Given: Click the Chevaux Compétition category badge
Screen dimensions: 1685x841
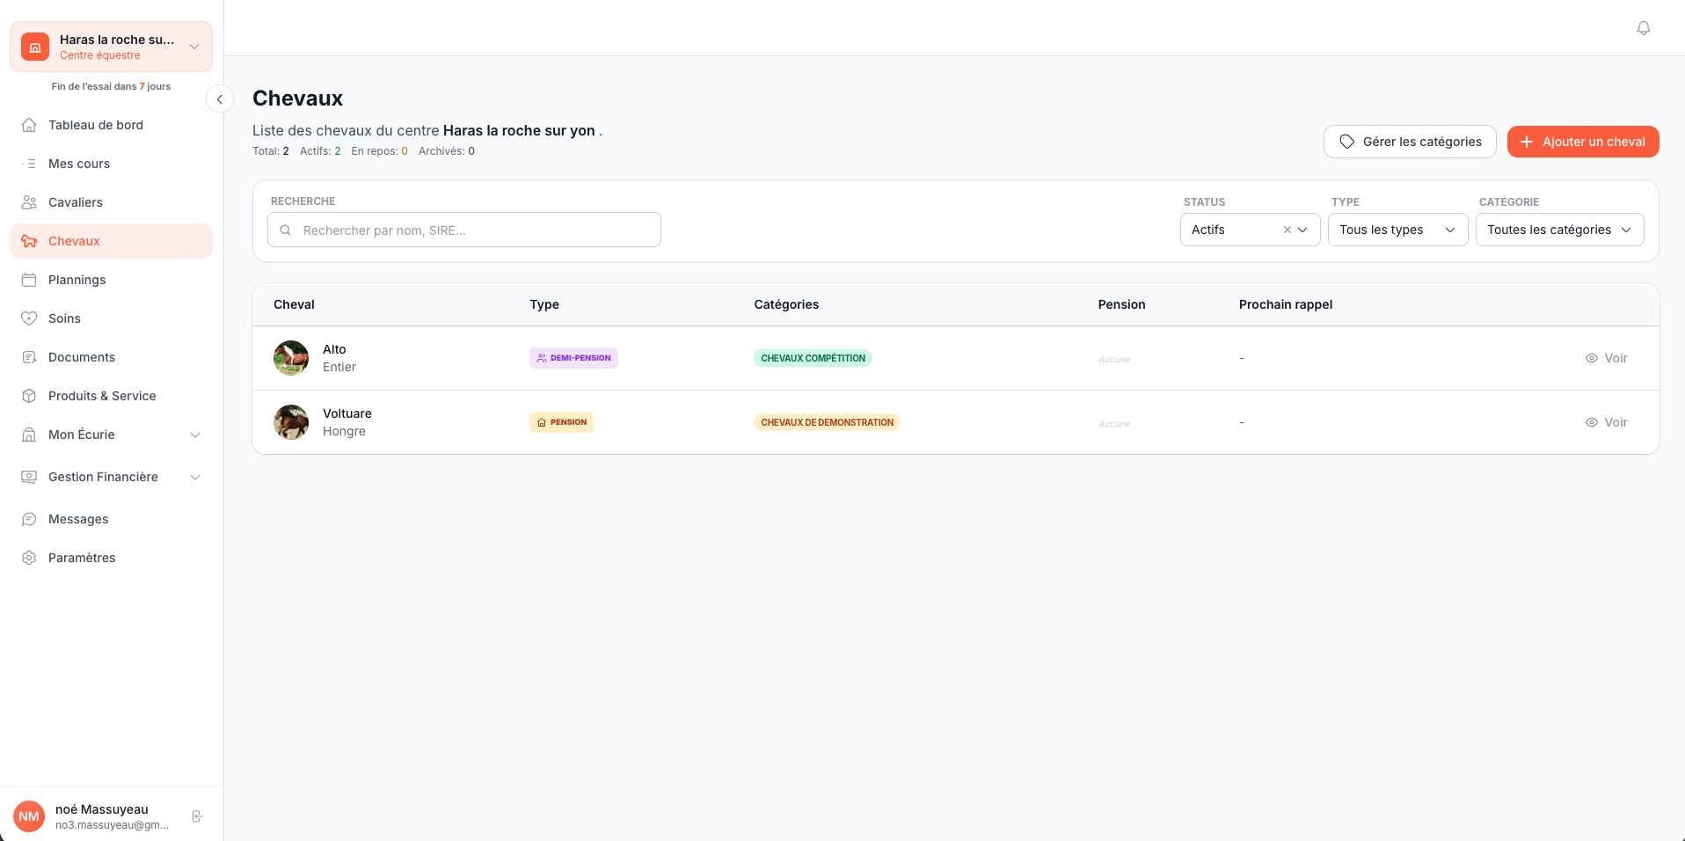Looking at the screenshot, I should 813,358.
